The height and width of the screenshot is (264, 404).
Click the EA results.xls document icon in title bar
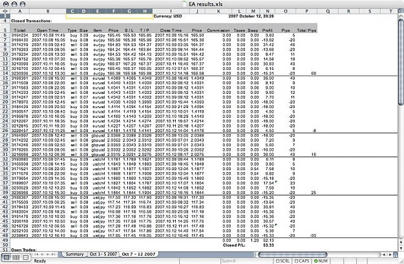point(184,4)
